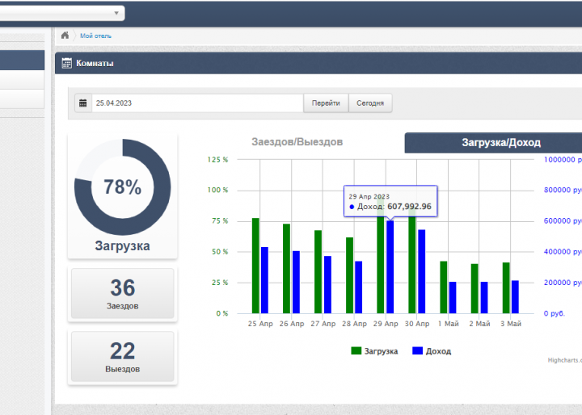Image resolution: width=582 pixels, height=415 pixels.
Task: Click the 36 Заездов card
Action: pyautogui.click(x=123, y=293)
